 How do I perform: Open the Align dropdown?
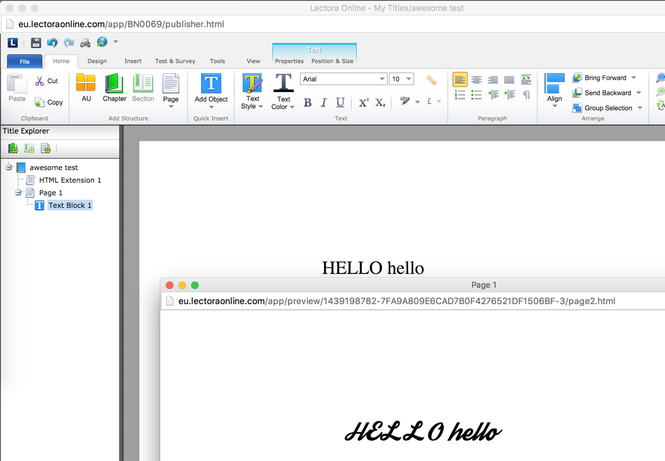tap(554, 90)
